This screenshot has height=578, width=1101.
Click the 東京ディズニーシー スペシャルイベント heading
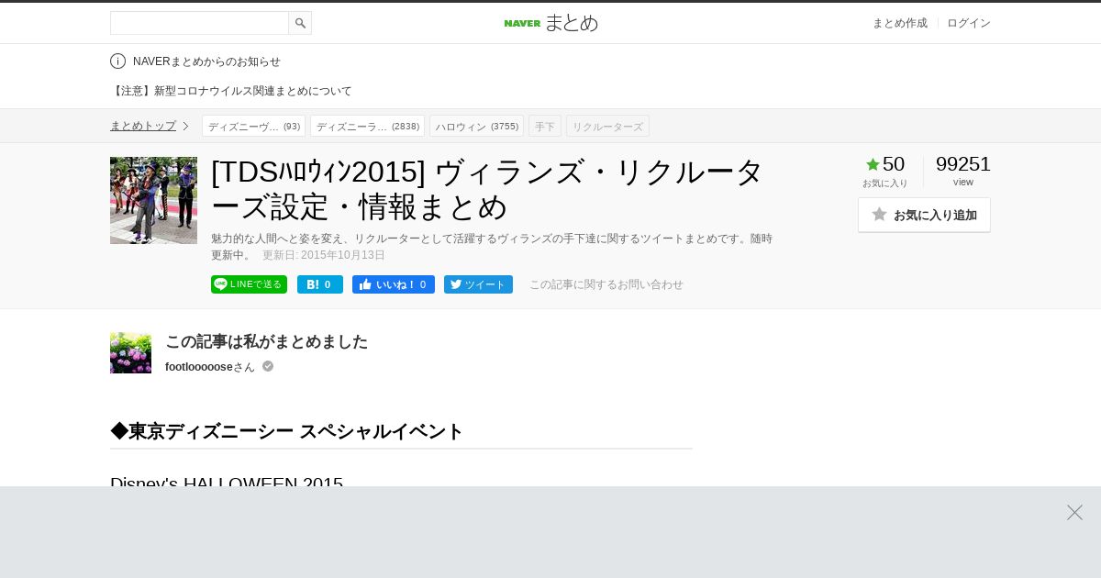[x=287, y=431]
